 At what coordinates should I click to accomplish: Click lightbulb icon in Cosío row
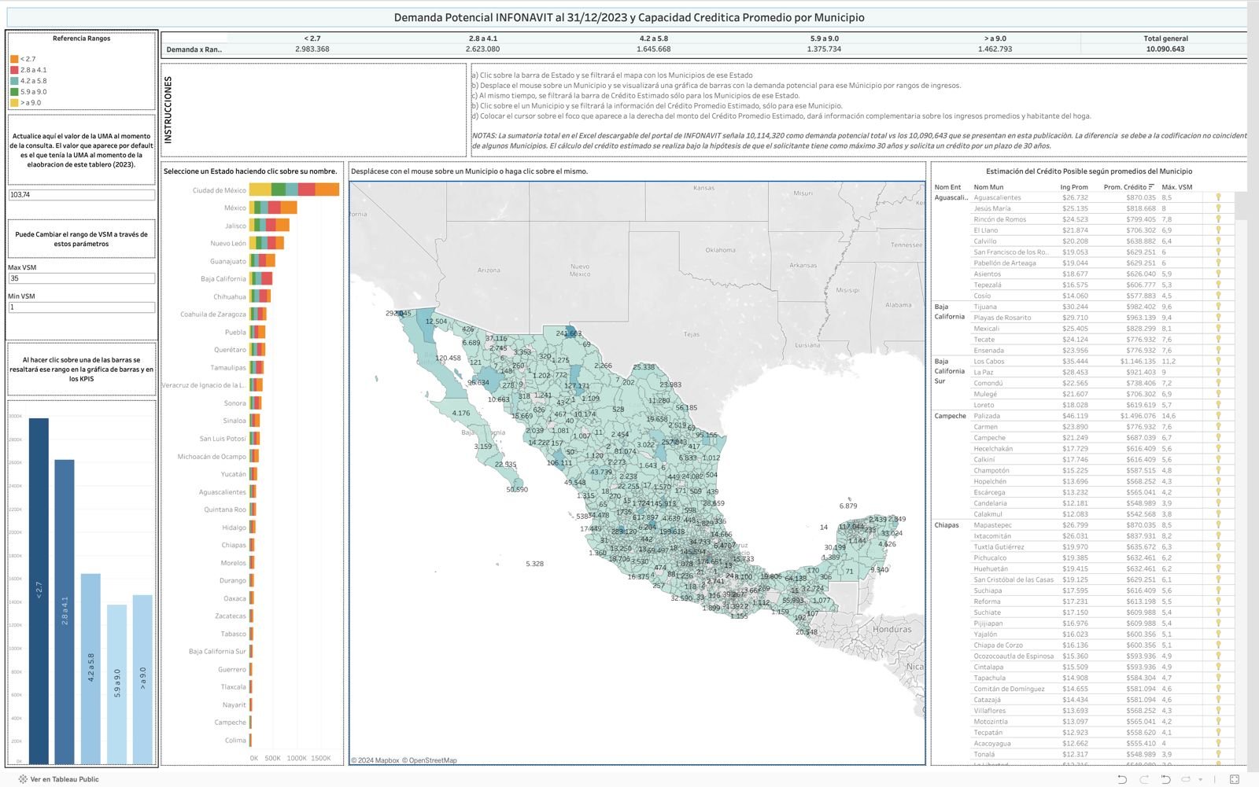click(x=1218, y=296)
